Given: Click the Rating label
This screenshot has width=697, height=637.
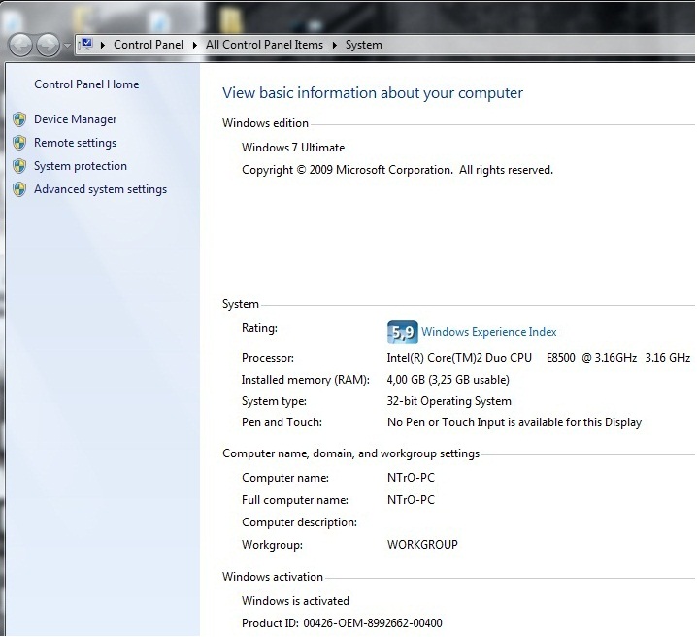Looking at the screenshot, I should tap(259, 328).
